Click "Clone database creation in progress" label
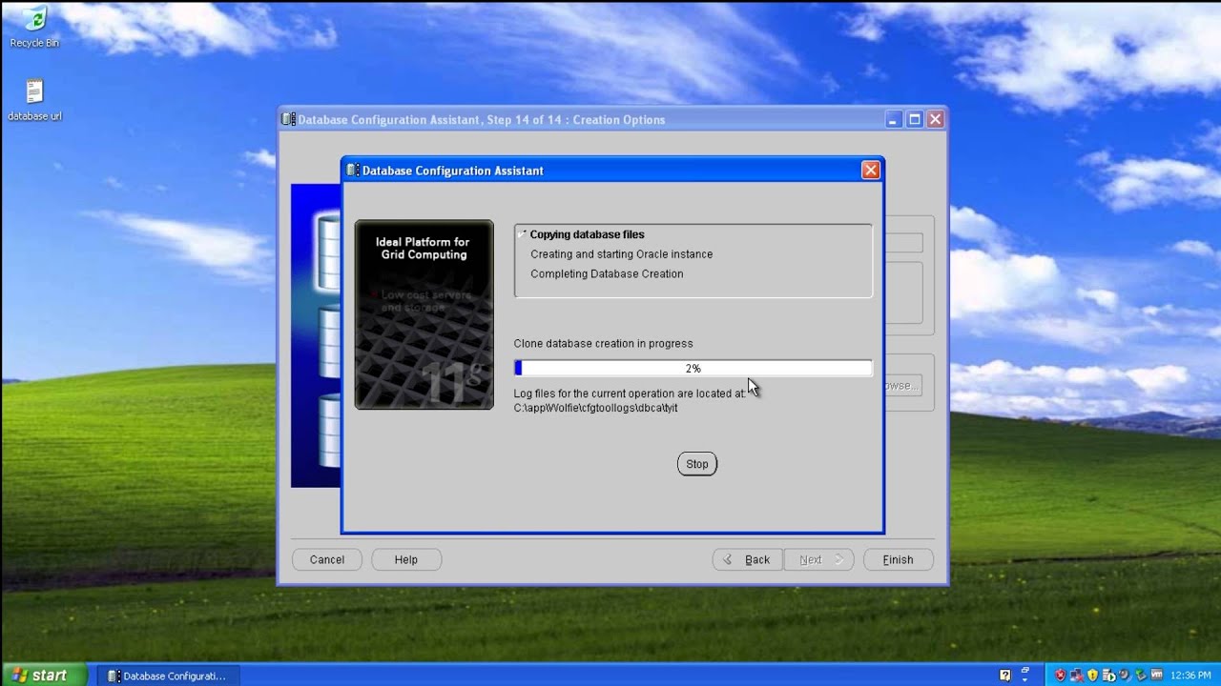The width and height of the screenshot is (1221, 686). coord(603,344)
